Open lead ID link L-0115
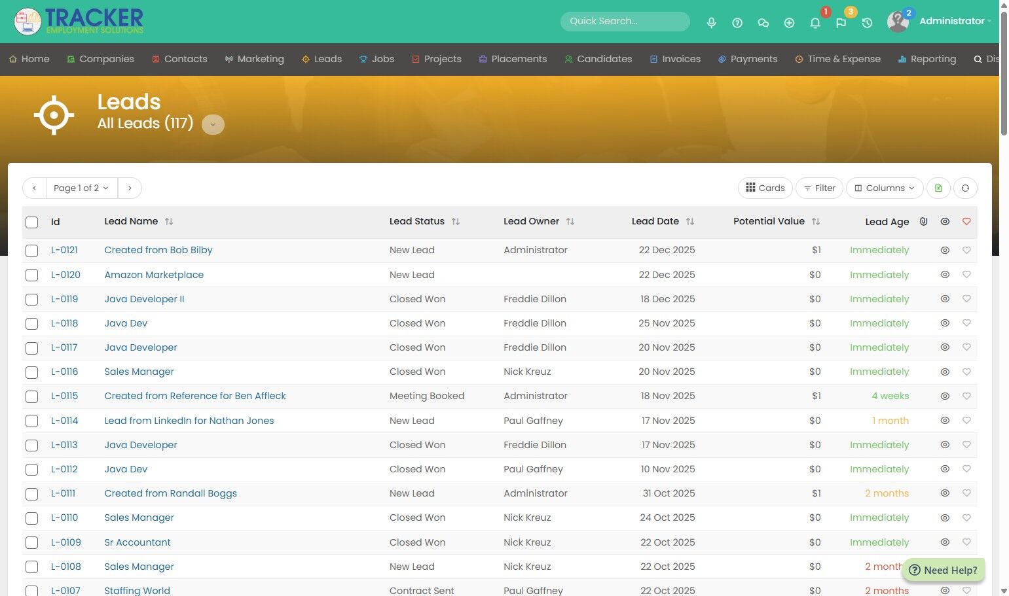 64,396
